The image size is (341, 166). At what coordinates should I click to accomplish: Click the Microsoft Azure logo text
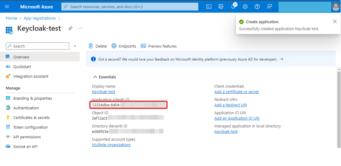[x=37, y=7]
